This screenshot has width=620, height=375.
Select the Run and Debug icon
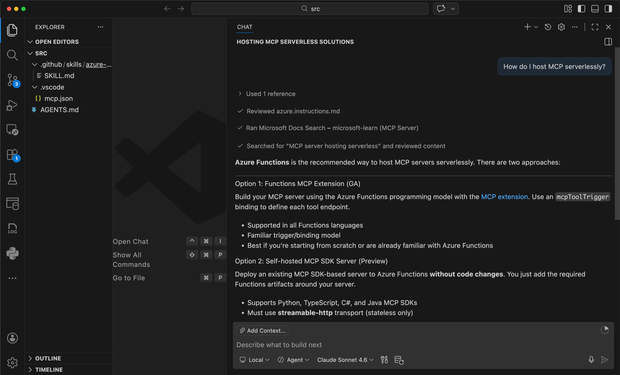[x=12, y=105]
